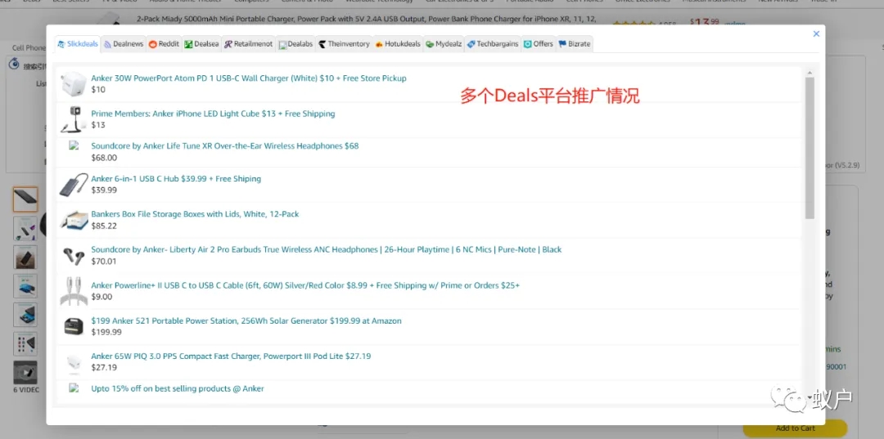Image resolution: width=884 pixels, height=439 pixels.
Task: Click the $27.19 price text
Action: point(104,368)
